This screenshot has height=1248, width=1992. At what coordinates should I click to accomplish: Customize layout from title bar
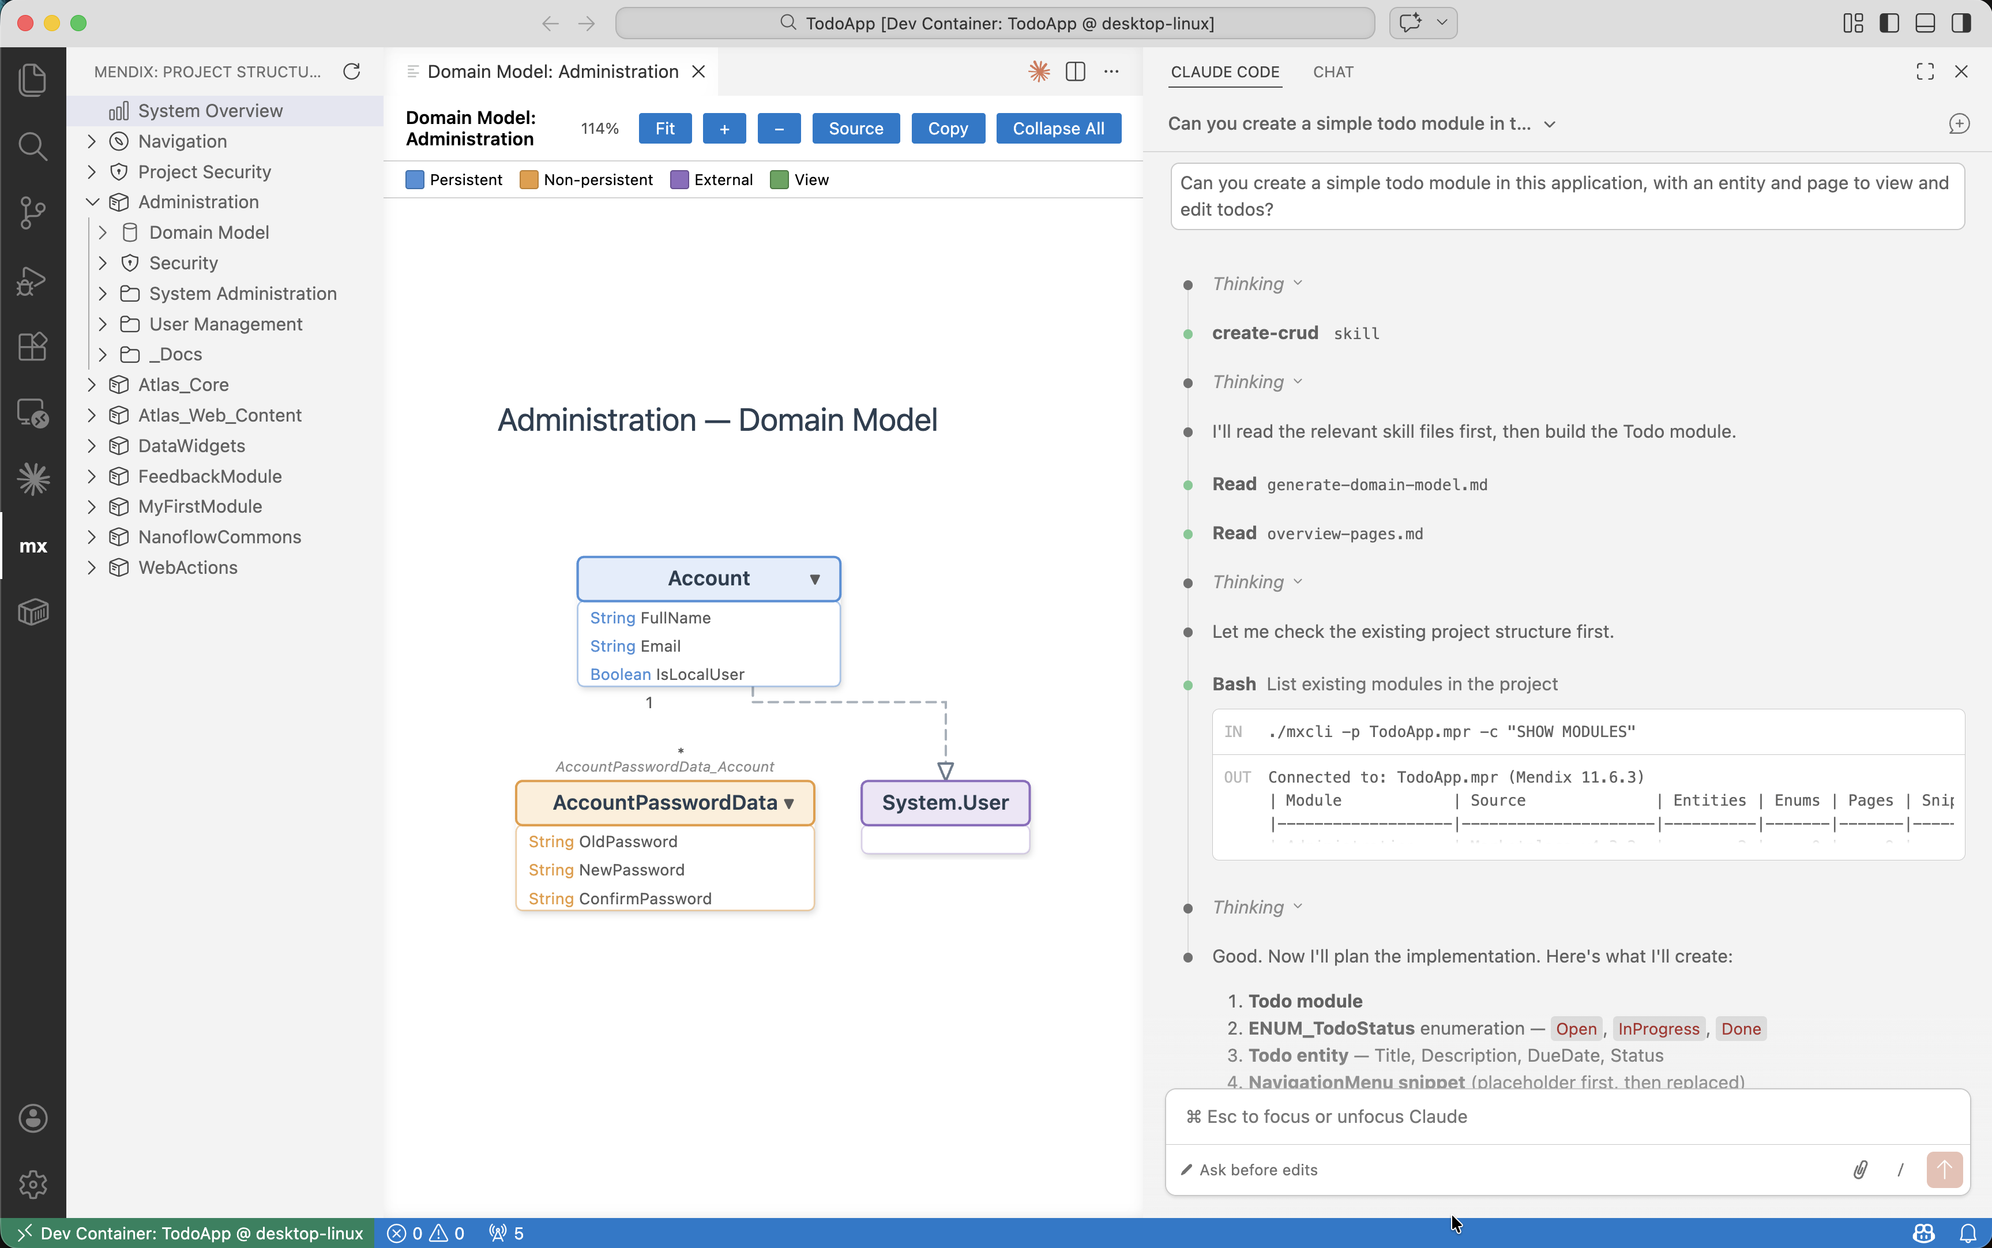pyautogui.click(x=1854, y=23)
